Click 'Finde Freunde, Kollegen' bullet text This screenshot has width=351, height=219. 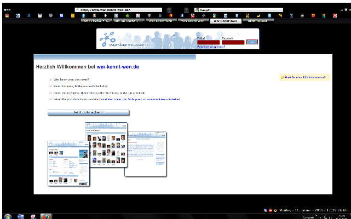coord(80,86)
